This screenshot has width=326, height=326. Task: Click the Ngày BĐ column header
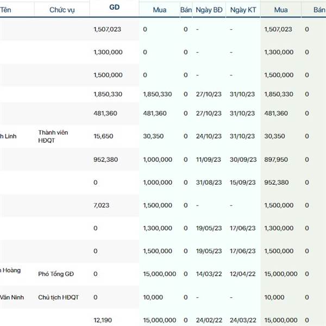point(209,10)
